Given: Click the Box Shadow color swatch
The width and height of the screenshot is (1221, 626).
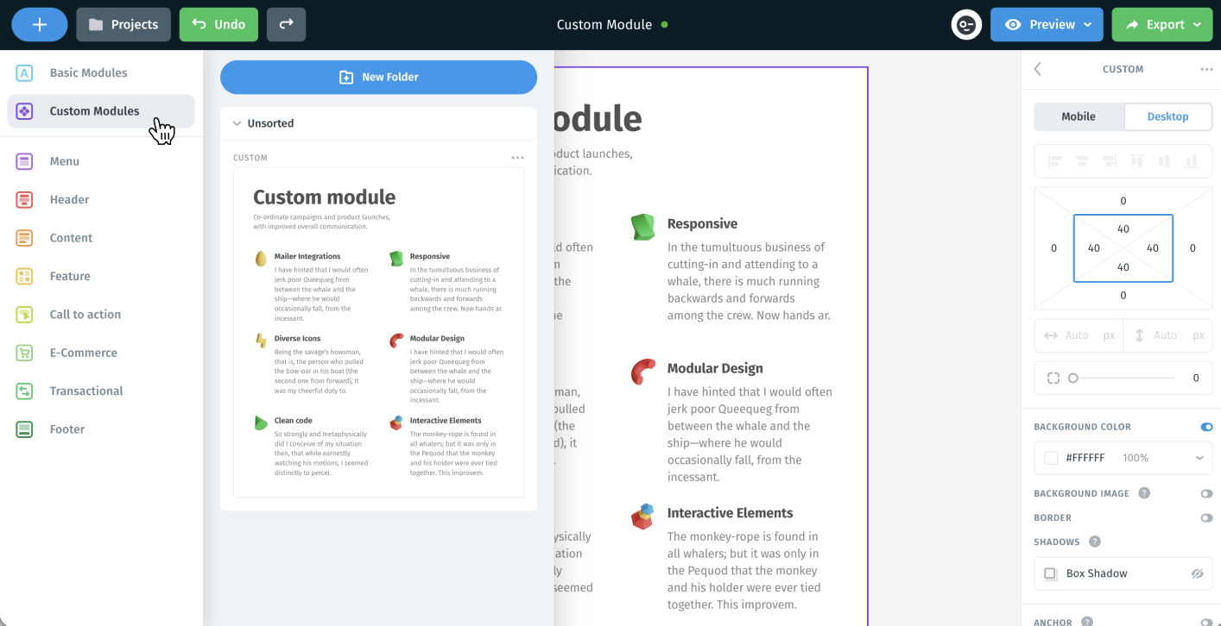Looking at the screenshot, I should point(1050,573).
